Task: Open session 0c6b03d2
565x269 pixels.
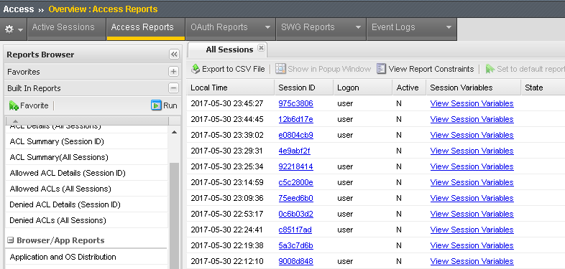Action: [x=296, y=214]
